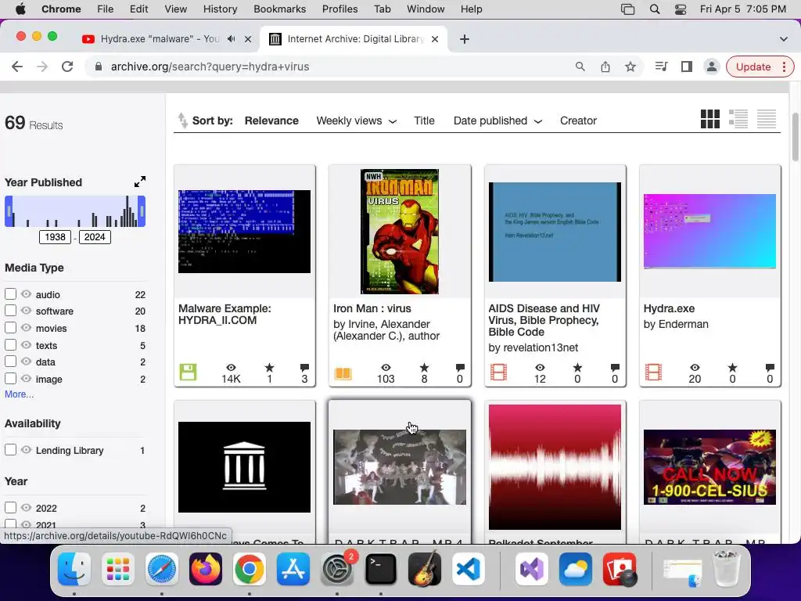Check the 2022 year filter

[x=10, y=507]
